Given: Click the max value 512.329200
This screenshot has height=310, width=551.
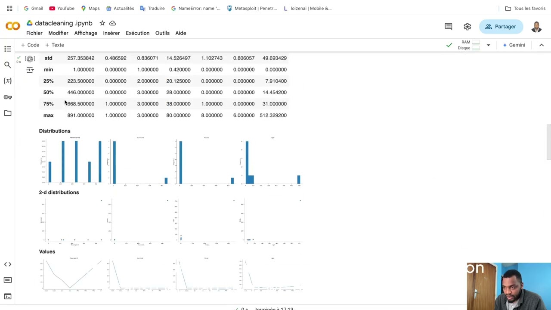Looking at the screenshot, I should pyautogui.click(x=273, y=115).
